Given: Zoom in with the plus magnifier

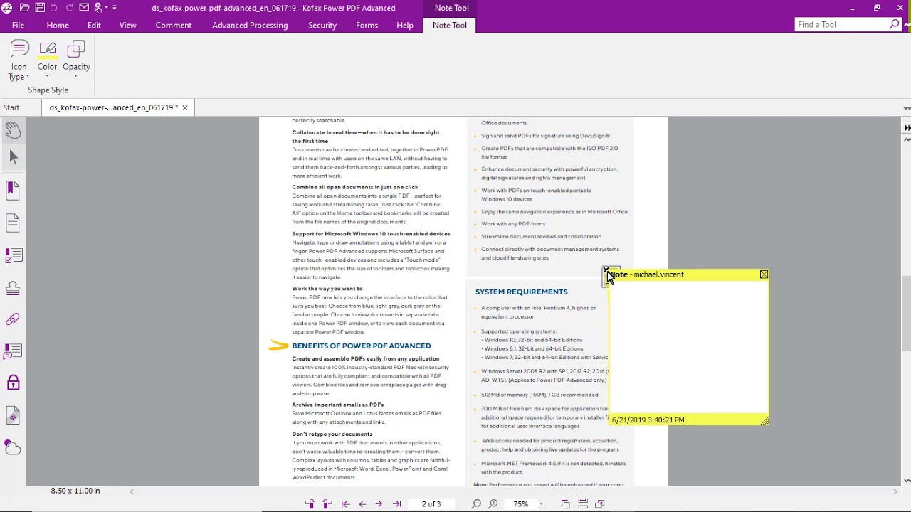Looking at the screenshot, I should 493,504.
